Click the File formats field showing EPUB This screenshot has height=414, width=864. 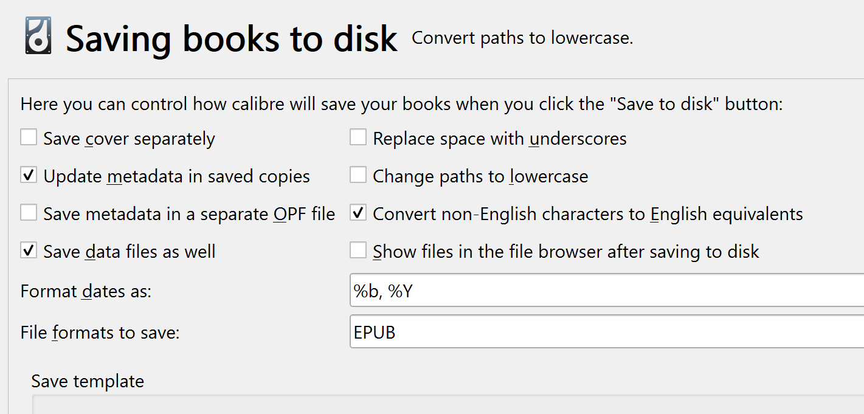[x=605, y=332]
